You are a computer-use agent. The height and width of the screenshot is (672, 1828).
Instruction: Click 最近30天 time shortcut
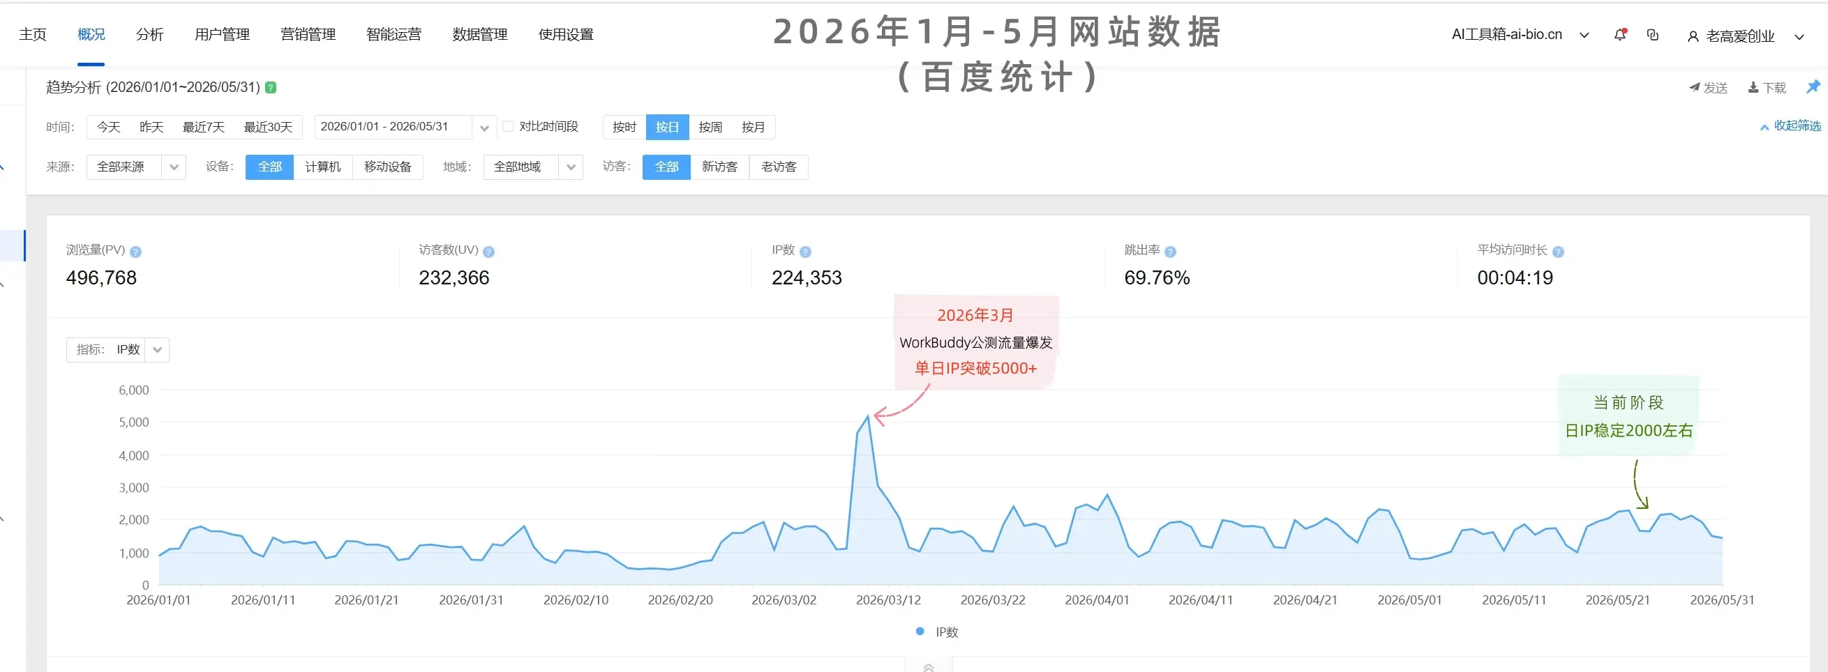click(x=268, y=127)
